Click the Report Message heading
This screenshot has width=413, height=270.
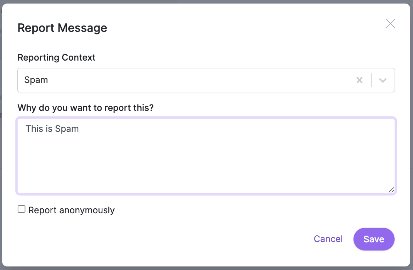click(x=62, y=28)
